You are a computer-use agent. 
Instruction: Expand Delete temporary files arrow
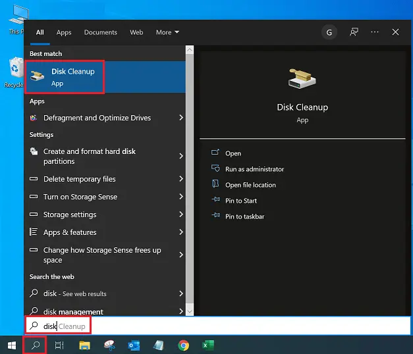(x=181, y=179)
